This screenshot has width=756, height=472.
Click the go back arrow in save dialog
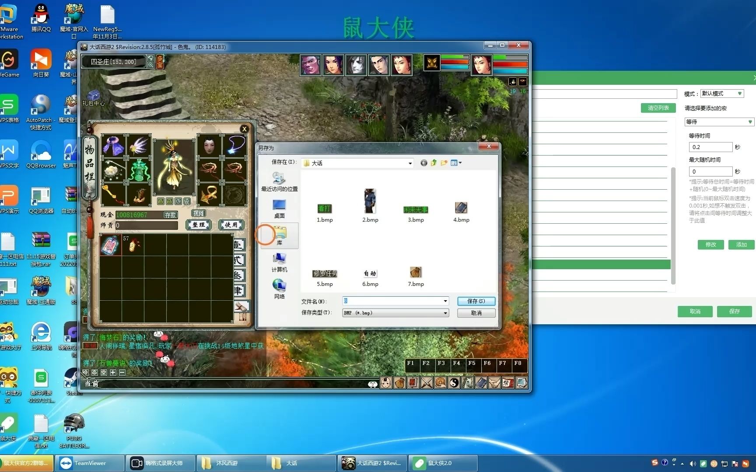tap(423, 163)
